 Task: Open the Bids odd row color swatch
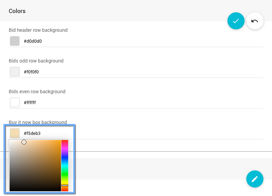tap(15, 72)
